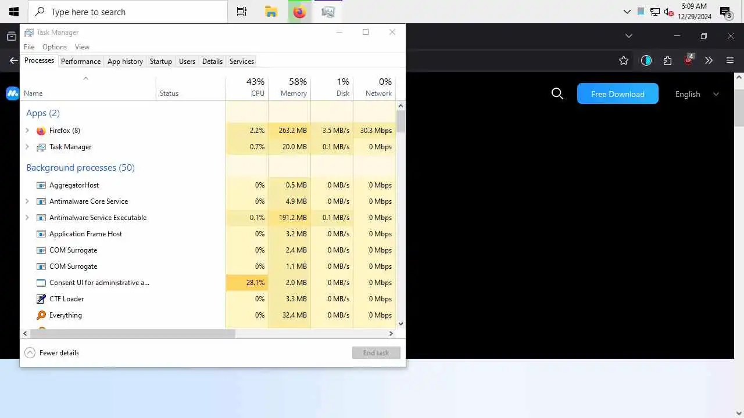Select the Firefox 263.2 MB memory cell
The width and height of the screenshot is (744, 418).
289,131
